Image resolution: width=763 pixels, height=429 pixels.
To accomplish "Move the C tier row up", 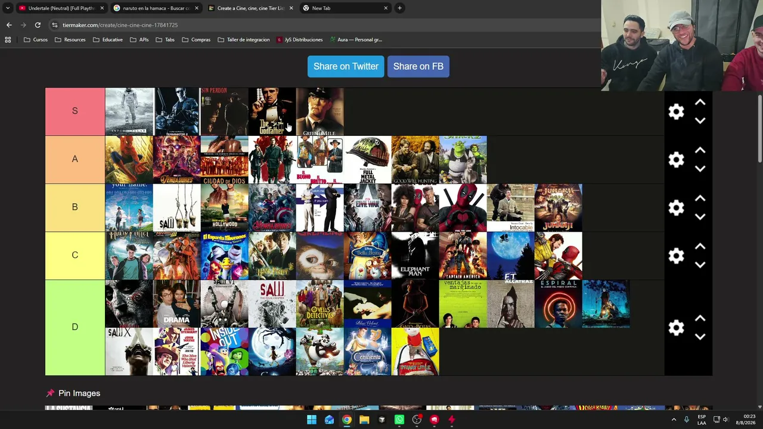I will pos(700,247).
